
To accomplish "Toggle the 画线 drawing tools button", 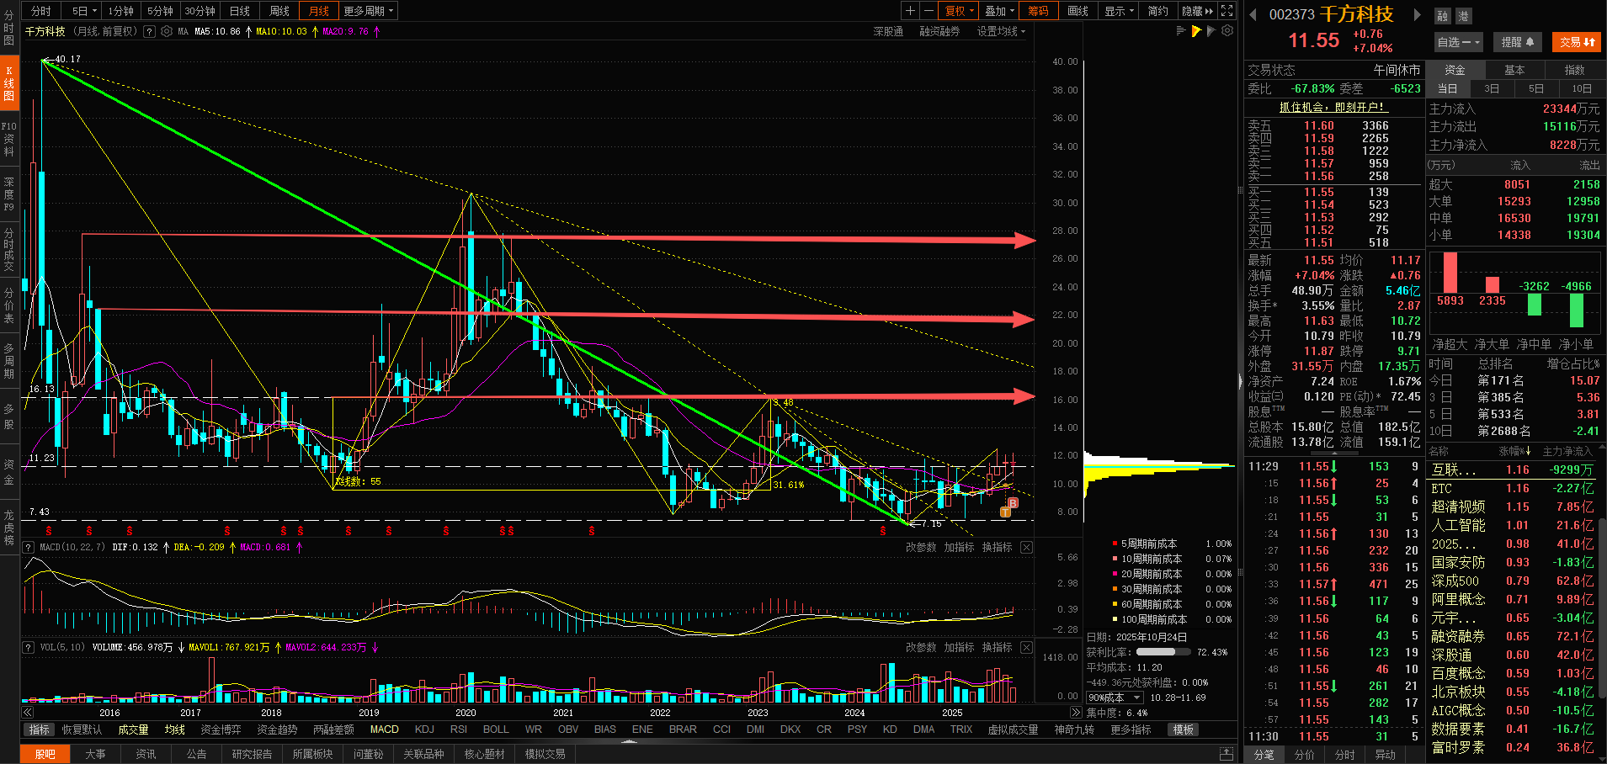I will 1078,11.
